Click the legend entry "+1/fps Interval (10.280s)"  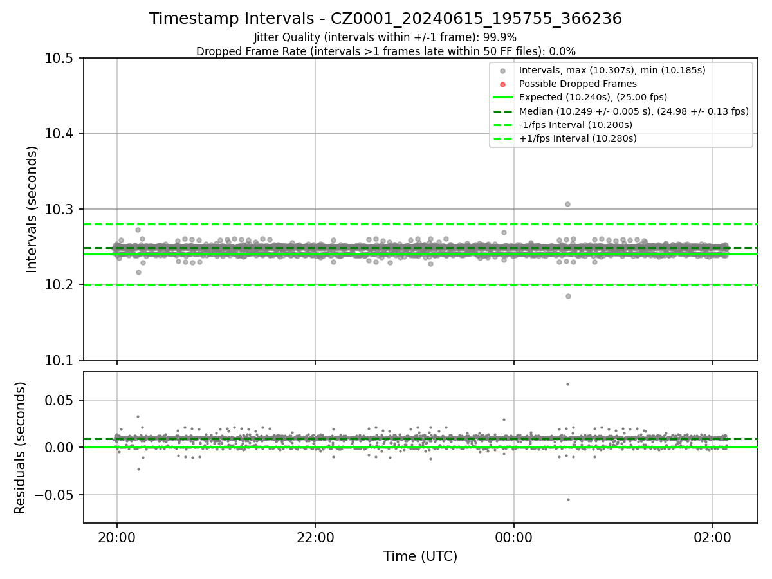(578, 138)
